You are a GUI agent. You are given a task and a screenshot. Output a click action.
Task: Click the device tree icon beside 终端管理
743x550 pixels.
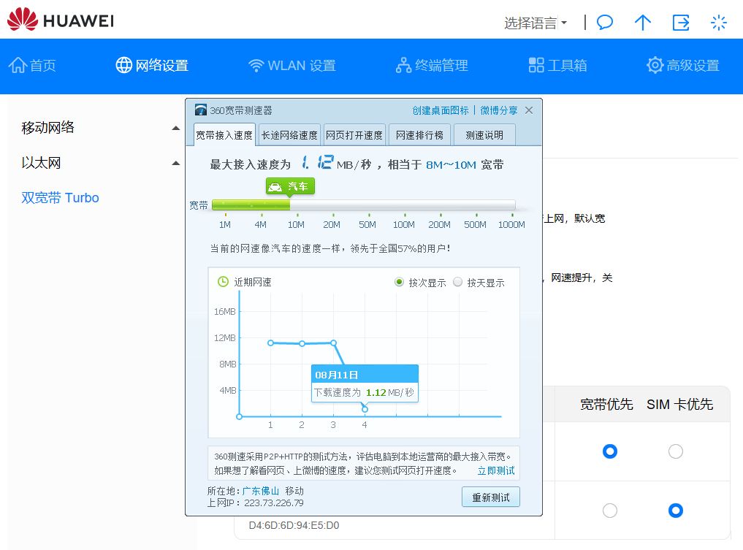tap(403, 66)
